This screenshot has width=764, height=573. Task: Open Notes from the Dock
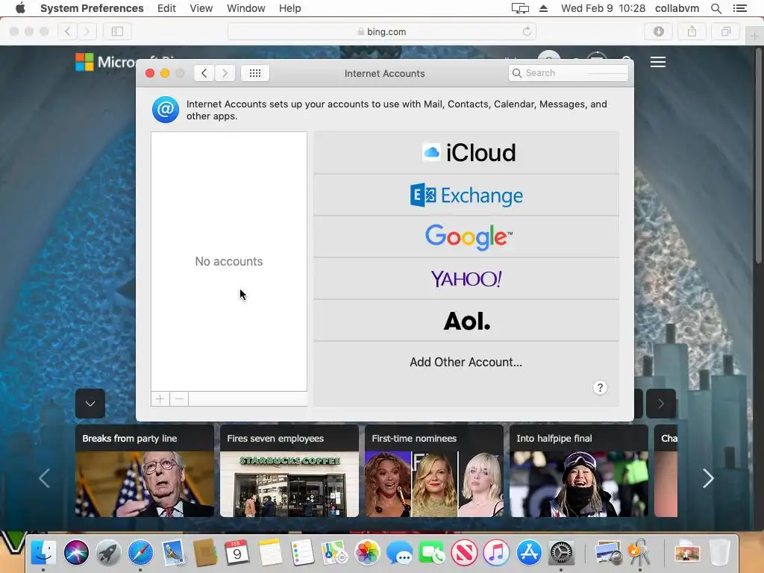click(270, 553)
